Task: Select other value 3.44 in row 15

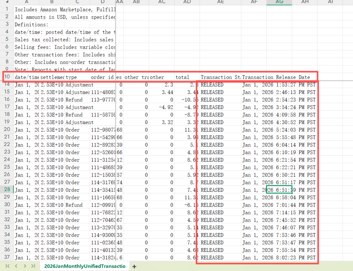Action: point(162,92)
